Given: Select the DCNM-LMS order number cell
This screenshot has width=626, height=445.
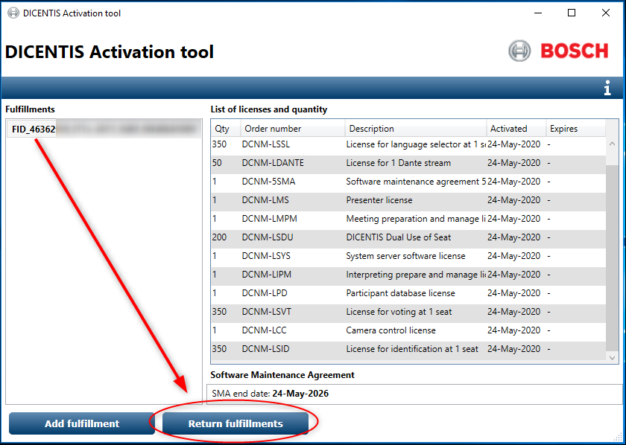Looking at the screenshot, I should coord(265,199).
